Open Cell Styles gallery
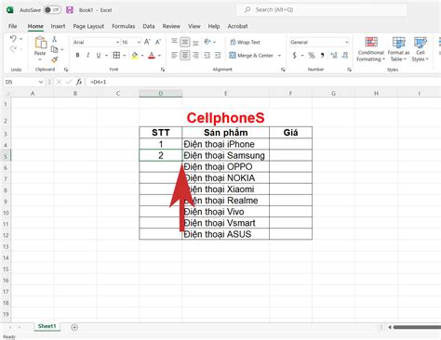441x340 pixels. pyautogui.click(x=421, y=49)
